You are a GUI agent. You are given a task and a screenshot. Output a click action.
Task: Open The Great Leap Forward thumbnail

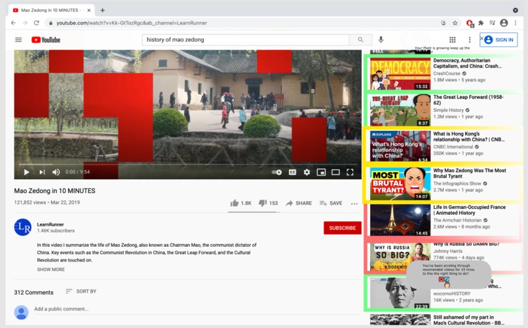coord(400,110)
